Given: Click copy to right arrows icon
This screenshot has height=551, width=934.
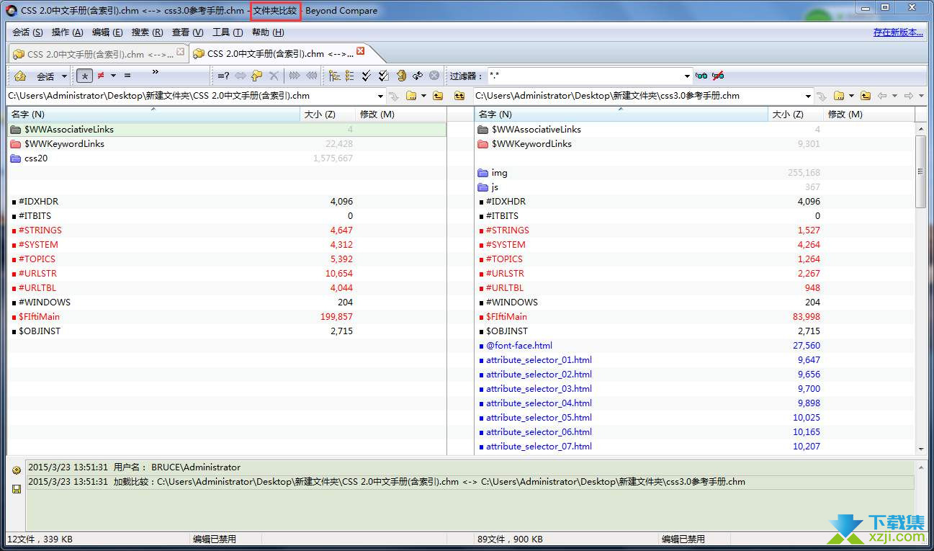Looking at the screenshot, I should tap(295, 76).
